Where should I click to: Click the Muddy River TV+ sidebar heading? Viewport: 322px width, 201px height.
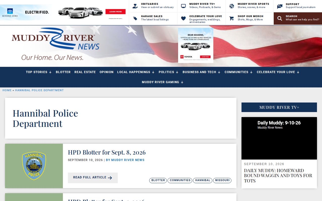point(279,107)
